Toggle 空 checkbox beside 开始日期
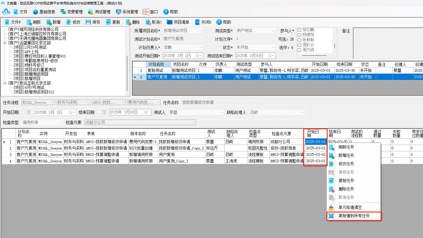 23,112
